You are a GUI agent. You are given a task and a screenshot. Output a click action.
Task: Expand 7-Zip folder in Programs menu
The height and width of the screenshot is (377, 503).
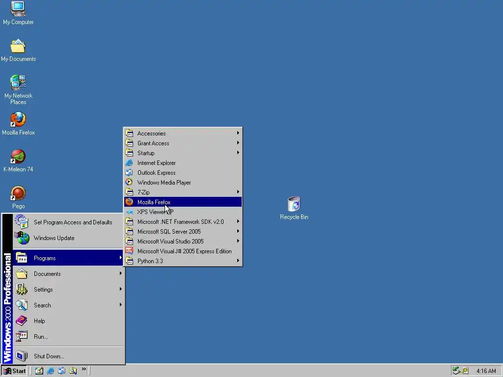tap(183, 192)
